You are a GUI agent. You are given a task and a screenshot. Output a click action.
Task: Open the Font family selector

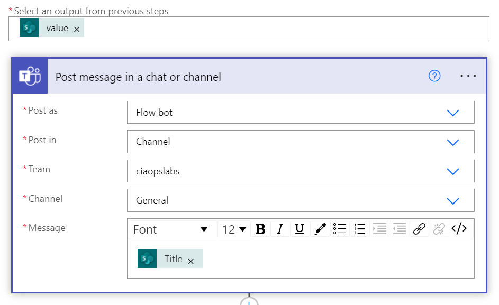tap(171, 229)
